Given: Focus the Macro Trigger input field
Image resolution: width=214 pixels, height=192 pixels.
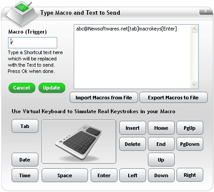Looking at the screenshot, I should 33,43.
